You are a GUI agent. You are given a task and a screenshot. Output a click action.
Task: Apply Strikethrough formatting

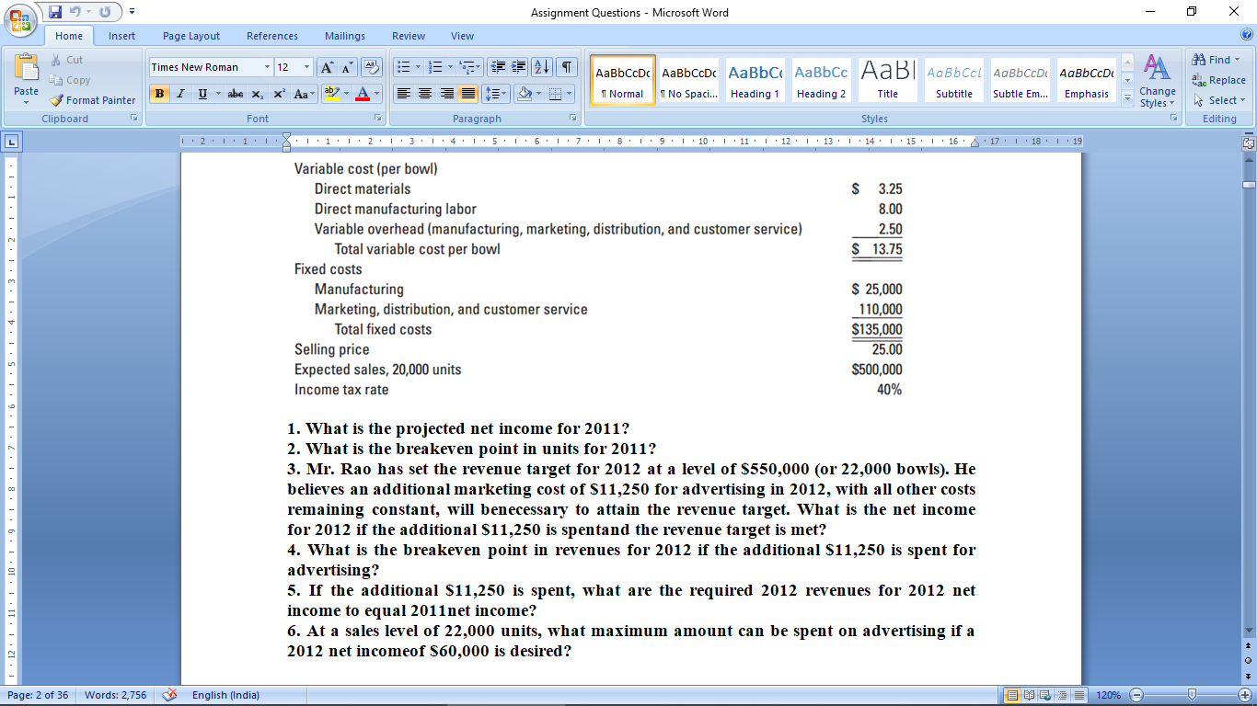(x=235, y=94)
